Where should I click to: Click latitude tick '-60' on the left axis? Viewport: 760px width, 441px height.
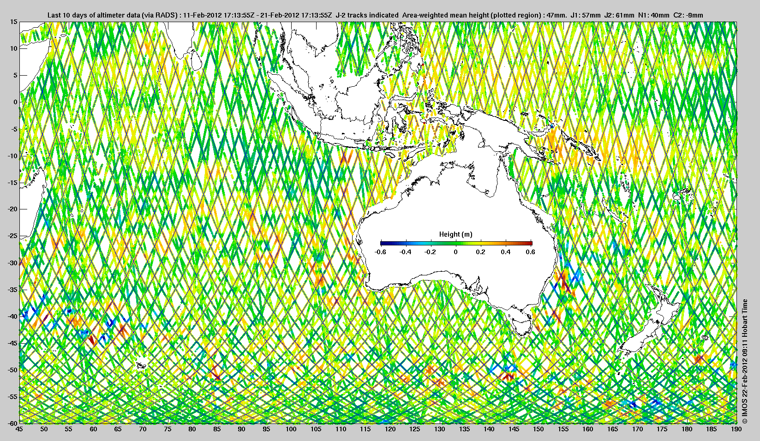12,423
